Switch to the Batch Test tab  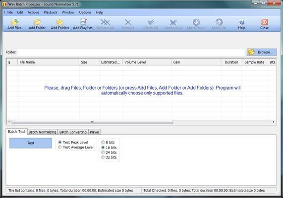(x=17, y=132)
